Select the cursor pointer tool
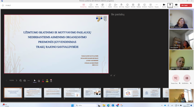Viewport: 194px width, 107px height. [x=35, y=81]
